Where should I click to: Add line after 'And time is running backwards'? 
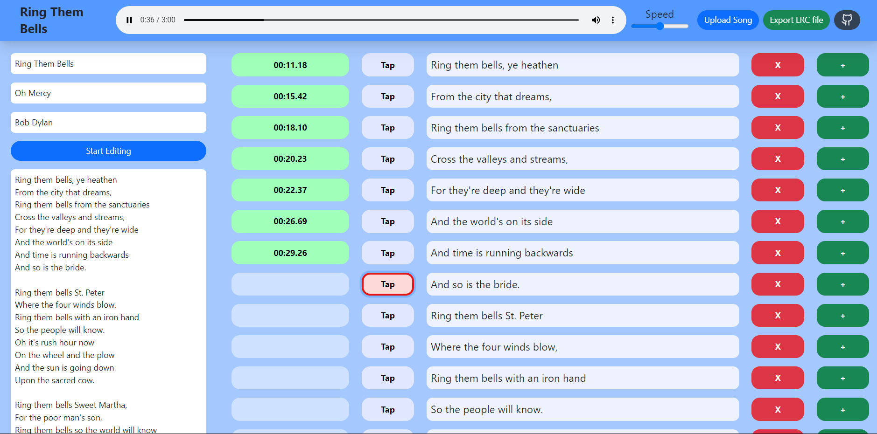[843, 253]
